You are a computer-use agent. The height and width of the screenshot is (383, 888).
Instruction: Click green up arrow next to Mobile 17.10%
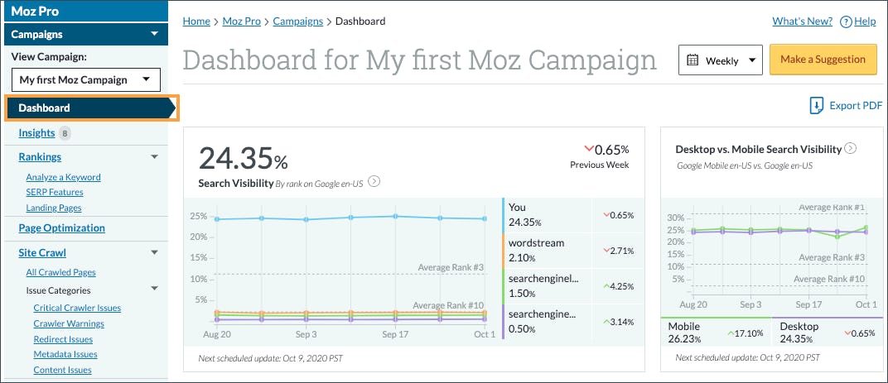[726, 333]
